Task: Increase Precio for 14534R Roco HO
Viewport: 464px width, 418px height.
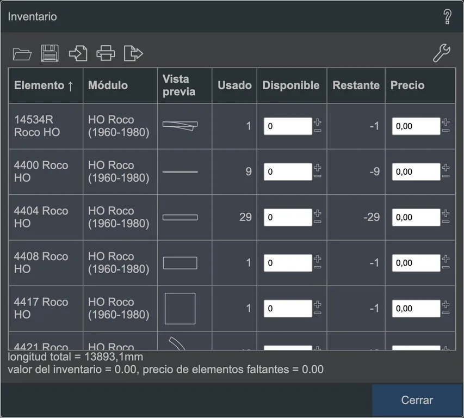Action: click(x=446, y=122)
